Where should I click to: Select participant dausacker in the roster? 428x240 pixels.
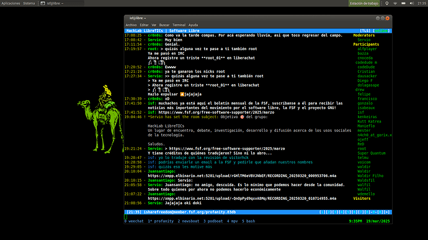367,76
